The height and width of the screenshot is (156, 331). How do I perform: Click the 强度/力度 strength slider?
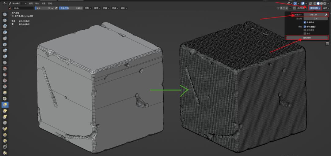70,8
